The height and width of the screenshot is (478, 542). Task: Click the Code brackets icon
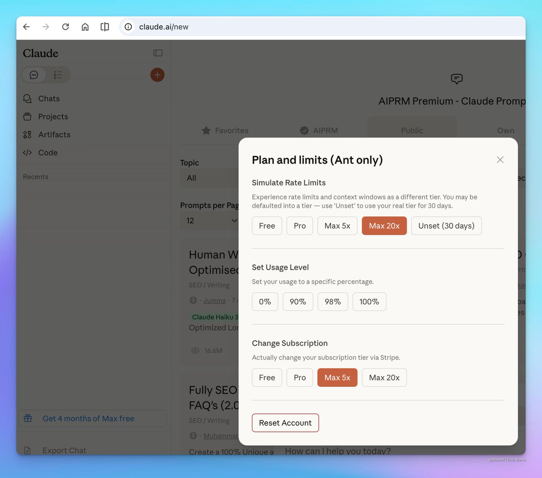click(28, 153)
